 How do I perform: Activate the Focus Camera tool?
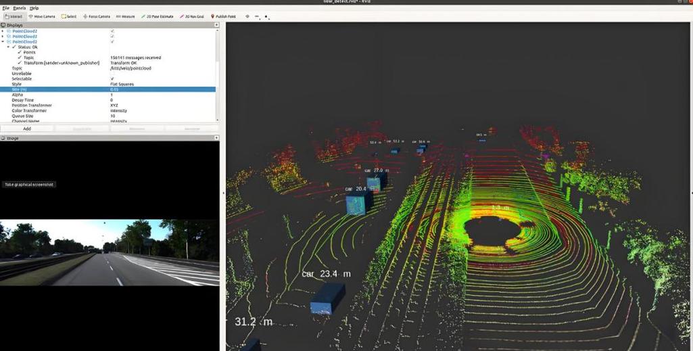97,16
